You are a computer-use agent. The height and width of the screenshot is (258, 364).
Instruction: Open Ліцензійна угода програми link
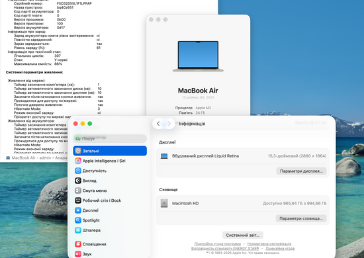[218, 244]
